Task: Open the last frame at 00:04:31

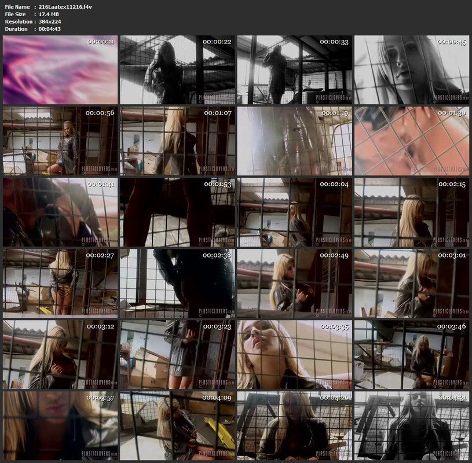Action: click(x=412, y=426)
